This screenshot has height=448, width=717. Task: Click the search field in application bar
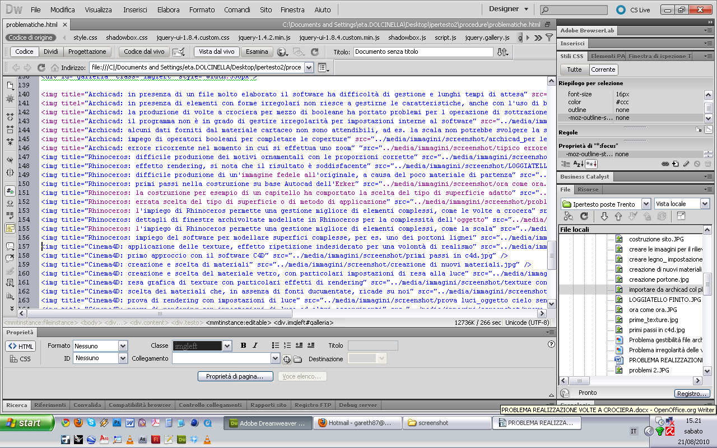point(574,10)
